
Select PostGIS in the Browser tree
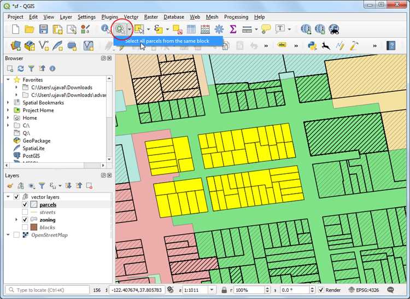tap(31, 156)
